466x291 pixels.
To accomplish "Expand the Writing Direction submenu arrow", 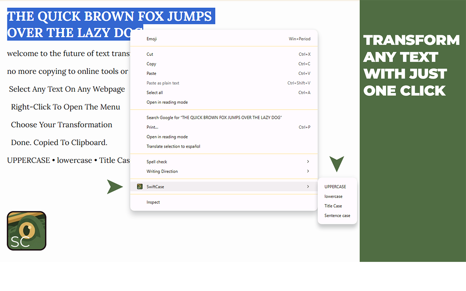I will [x=308, y=171].
